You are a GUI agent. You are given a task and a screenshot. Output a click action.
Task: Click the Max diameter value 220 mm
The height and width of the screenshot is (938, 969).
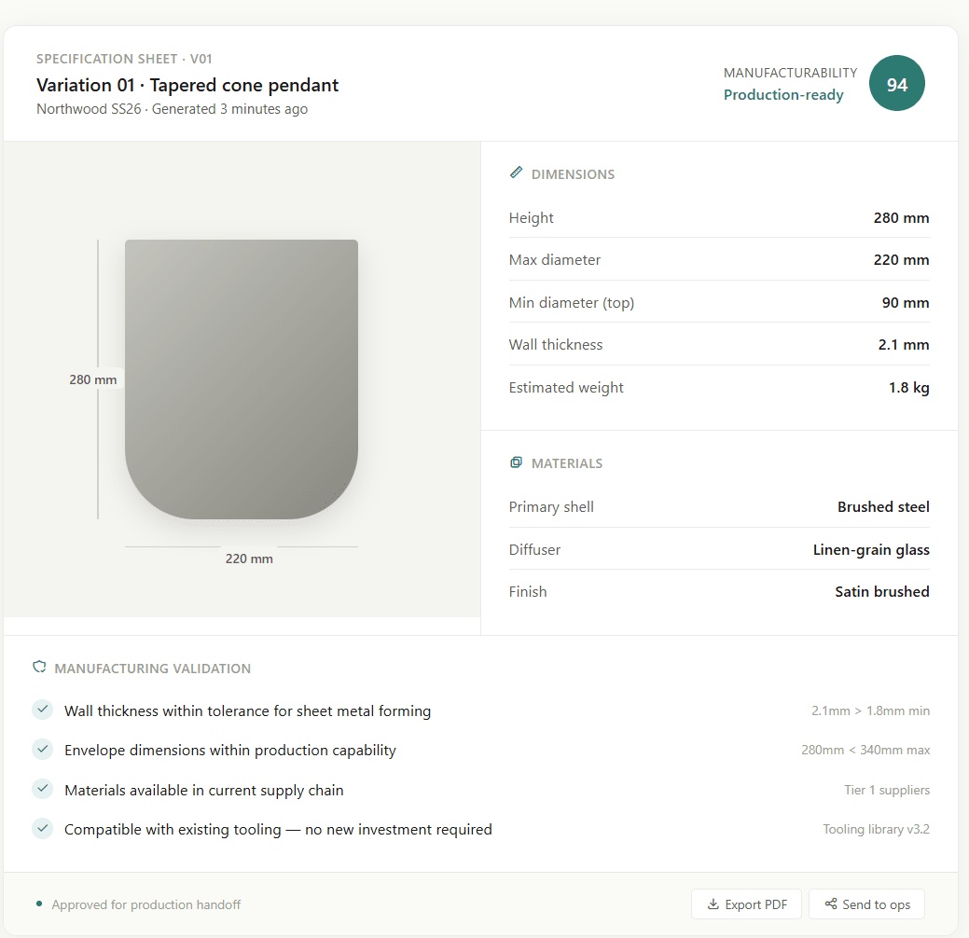click(901, 259)
